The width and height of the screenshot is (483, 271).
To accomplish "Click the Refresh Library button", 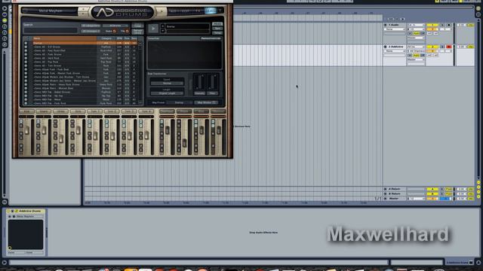I will 137,32.
